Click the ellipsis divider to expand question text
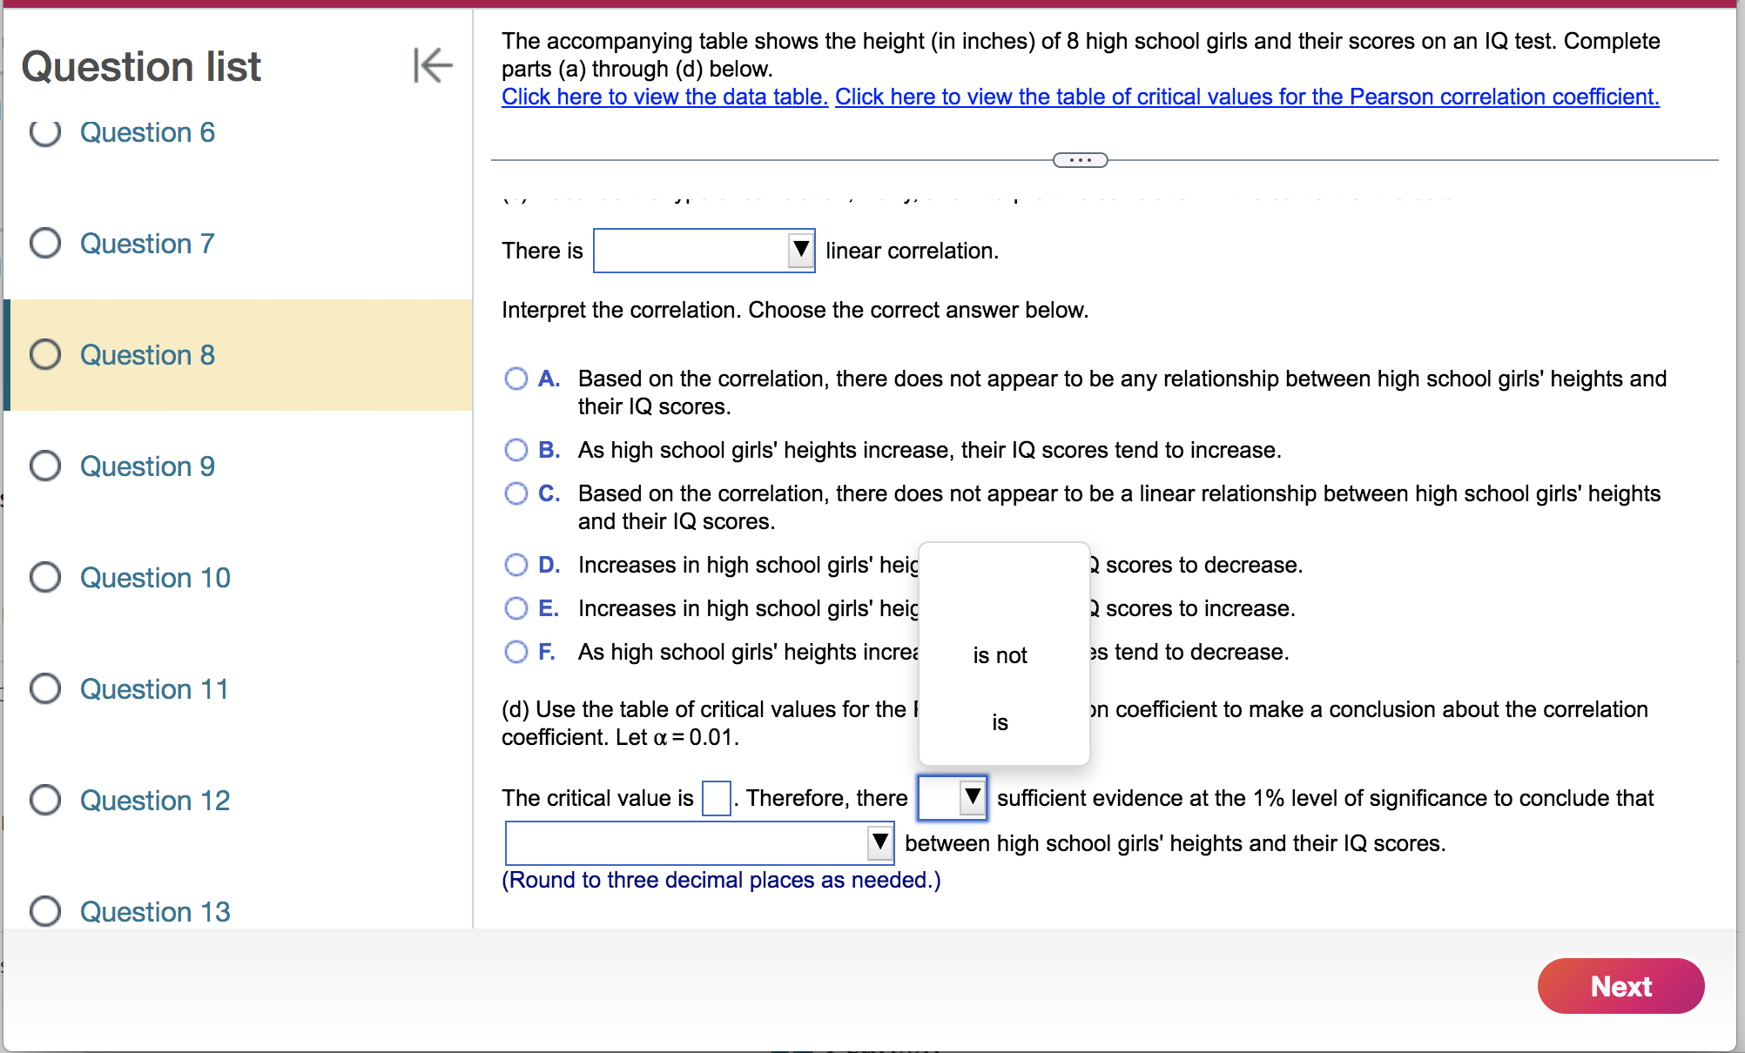Screen dimensions: 1745x1053 click(x=1080, y=160)
